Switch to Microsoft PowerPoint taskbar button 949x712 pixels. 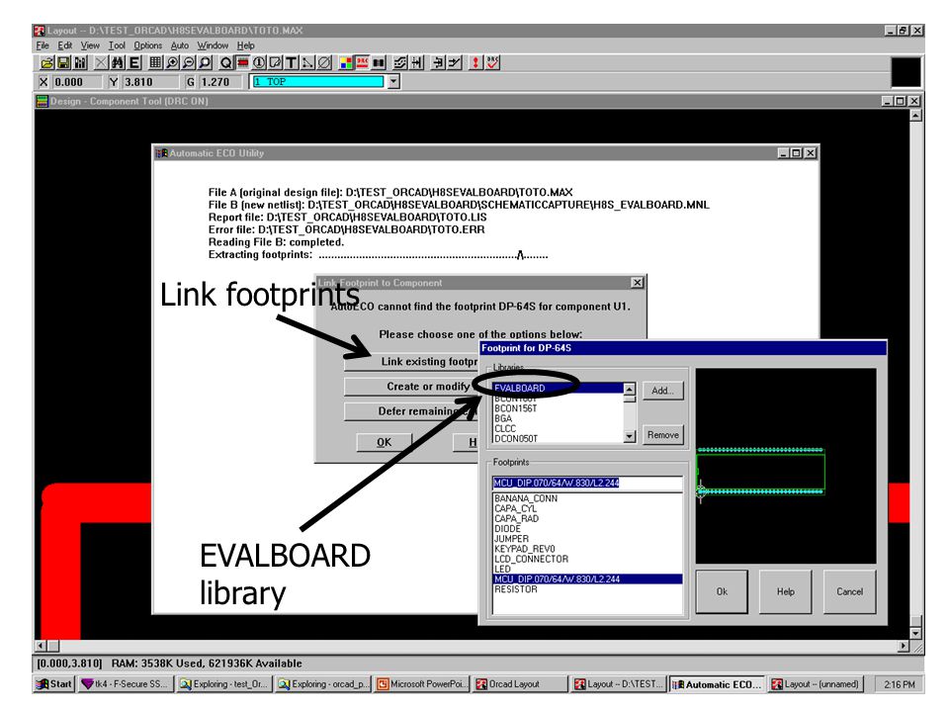(x=422, y=684)
